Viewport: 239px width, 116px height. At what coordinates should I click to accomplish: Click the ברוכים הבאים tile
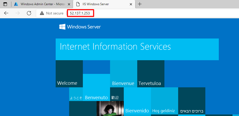pyautogui.click(x=192, y=101)
